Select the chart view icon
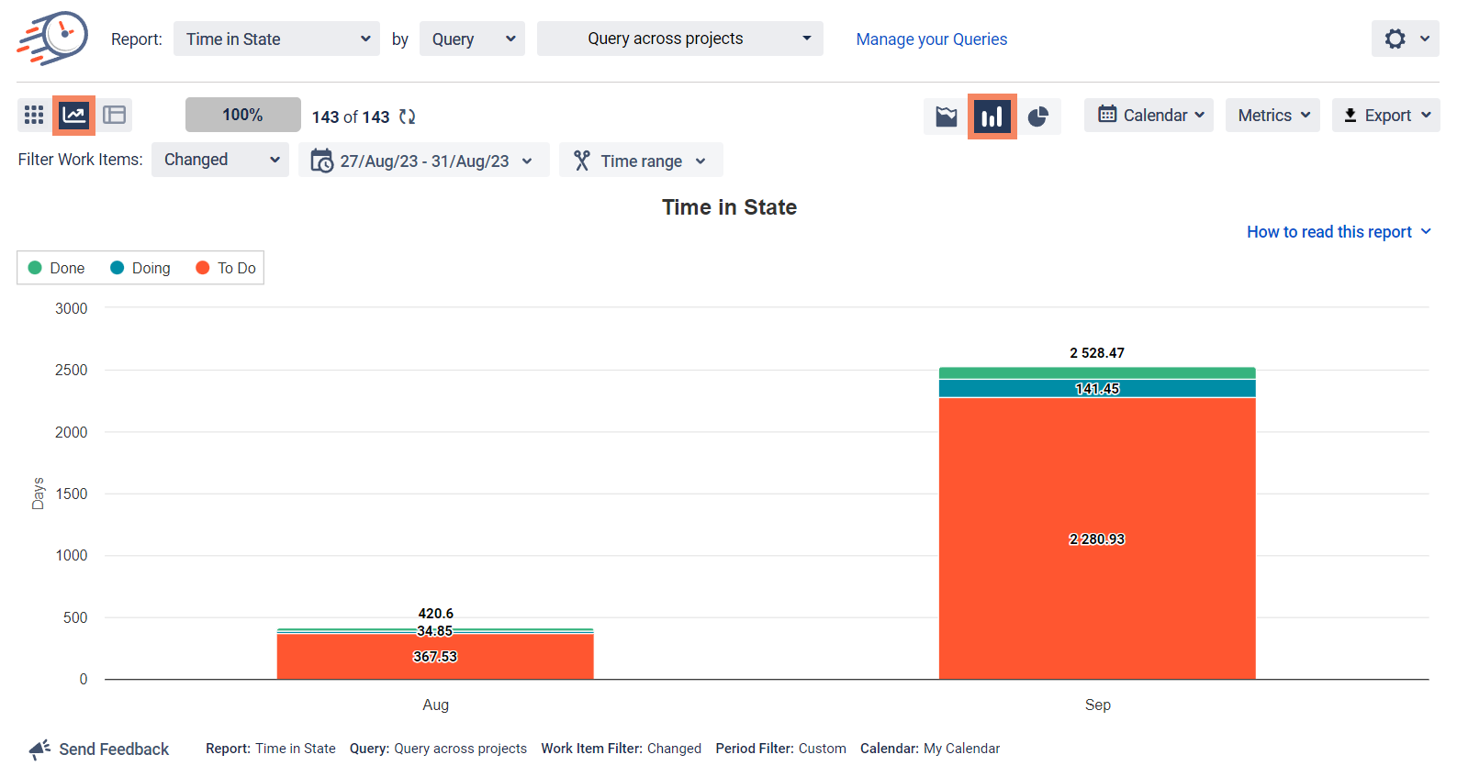Image resolution: width=1457 pixels, height=777 pixels. point(73,115)
